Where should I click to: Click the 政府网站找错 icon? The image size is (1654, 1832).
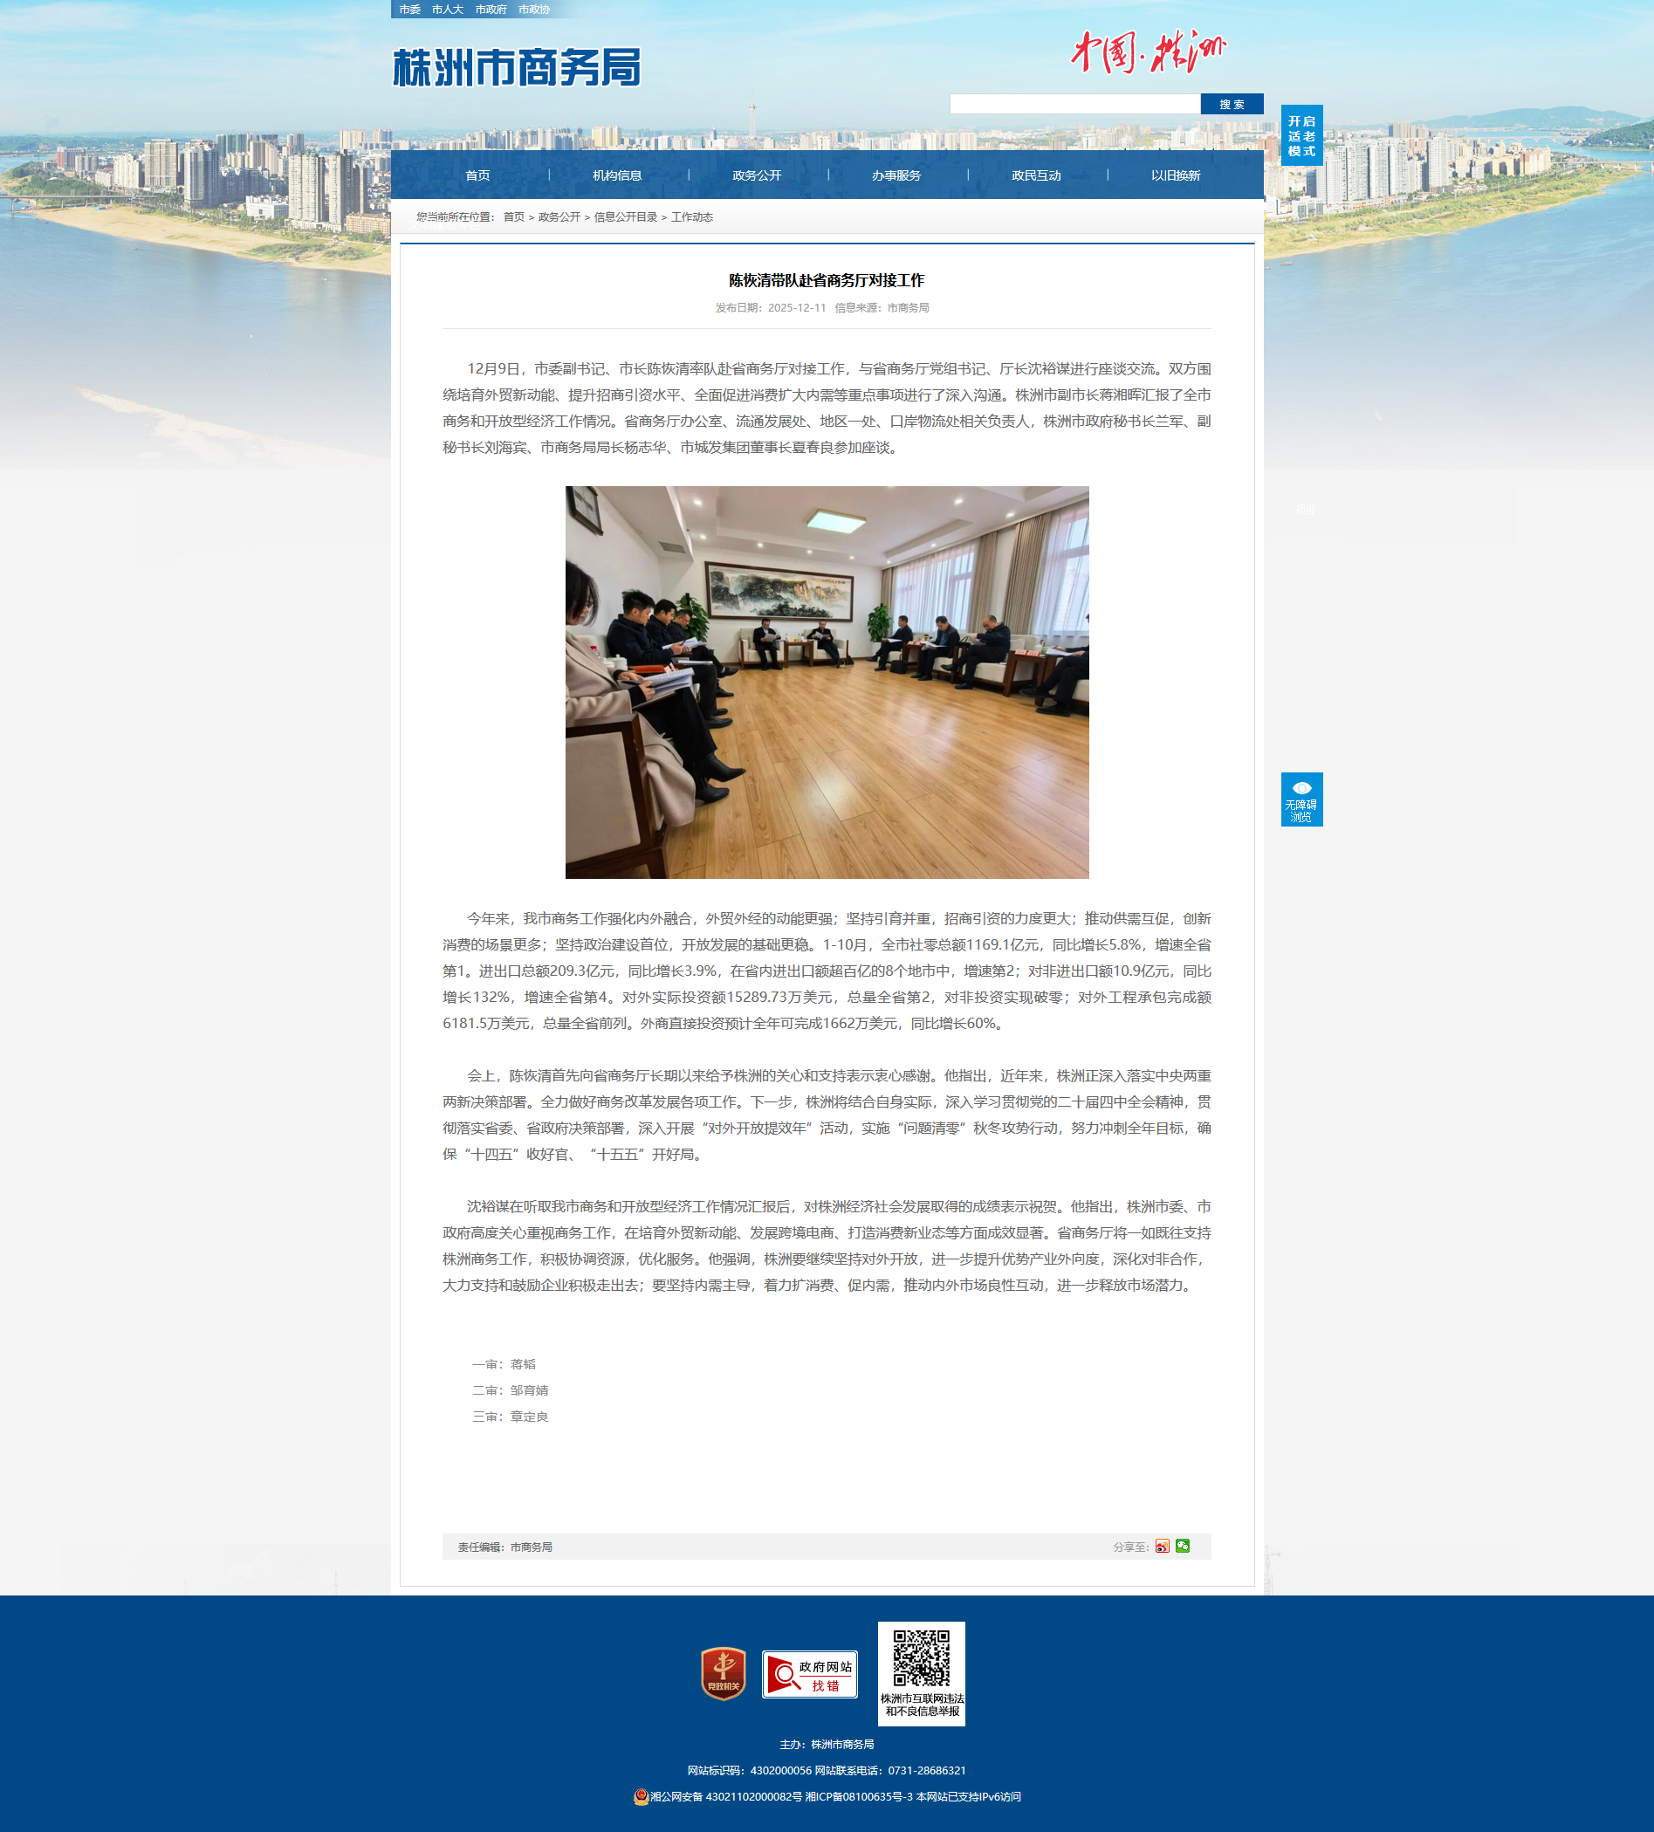click(x=809, y=1674)
